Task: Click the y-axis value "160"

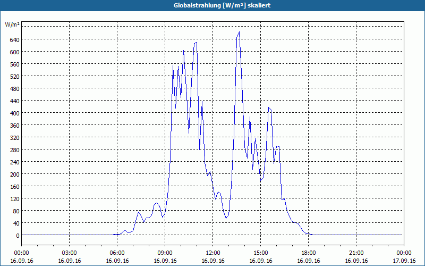Action: pos(15,187)
